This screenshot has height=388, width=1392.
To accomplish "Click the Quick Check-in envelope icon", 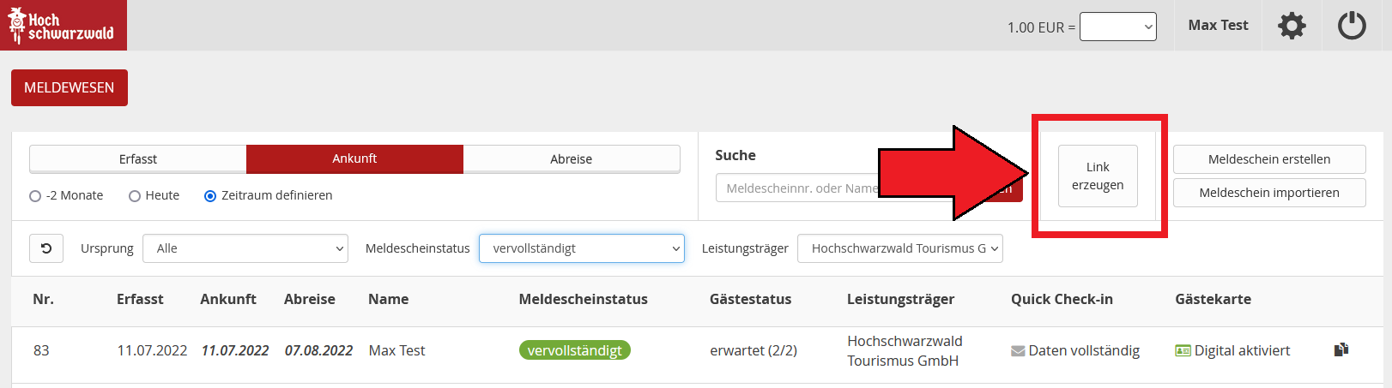I will click(x=1018, y=351).
